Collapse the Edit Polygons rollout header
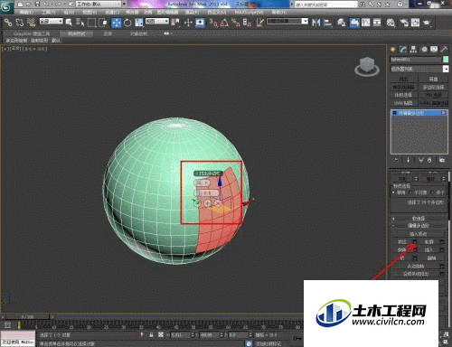The width and height of the screenshot is (452, 347). click(419, 226)
